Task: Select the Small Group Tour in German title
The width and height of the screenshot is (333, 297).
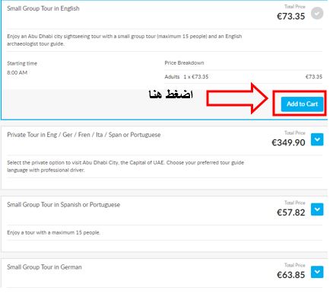Action: click(x=44, y=267)
